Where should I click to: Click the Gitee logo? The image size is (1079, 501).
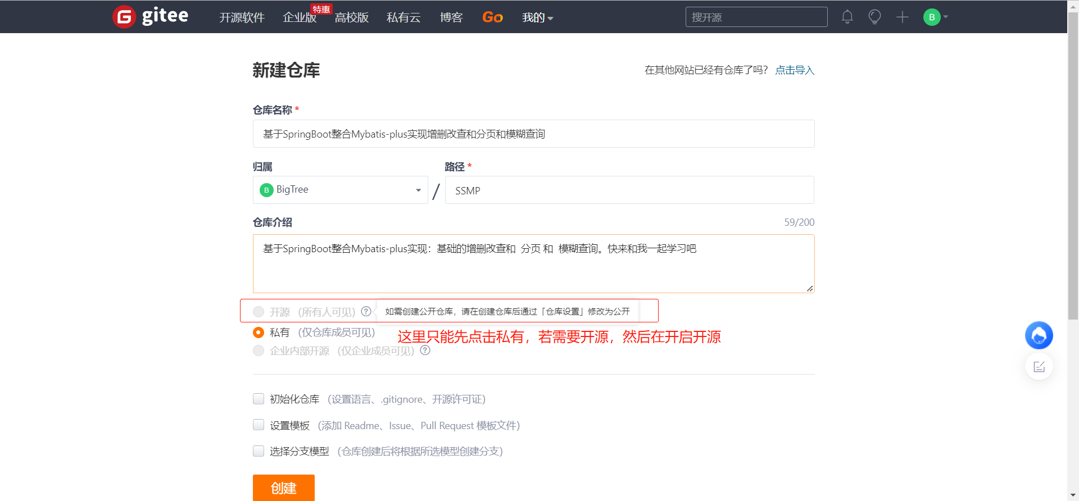[x=151, y=16]
